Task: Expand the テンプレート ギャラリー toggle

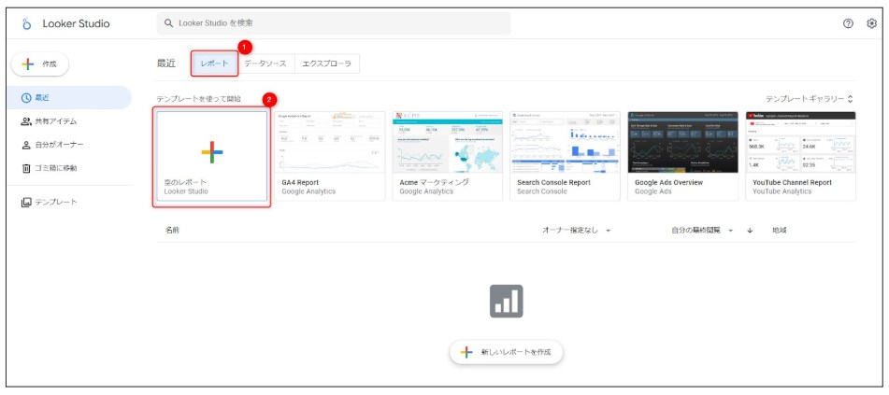Action: point(810,99)
